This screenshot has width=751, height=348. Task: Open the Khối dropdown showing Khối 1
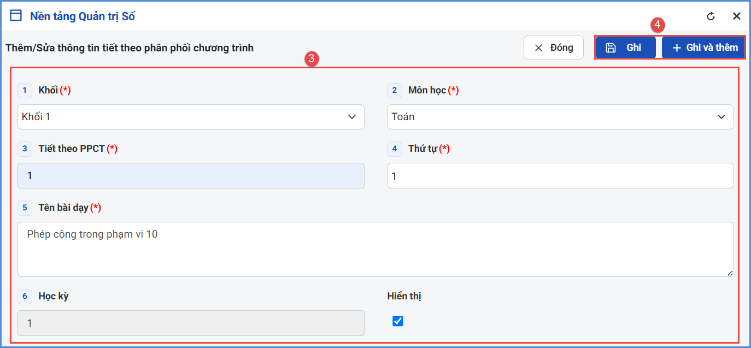191,117
